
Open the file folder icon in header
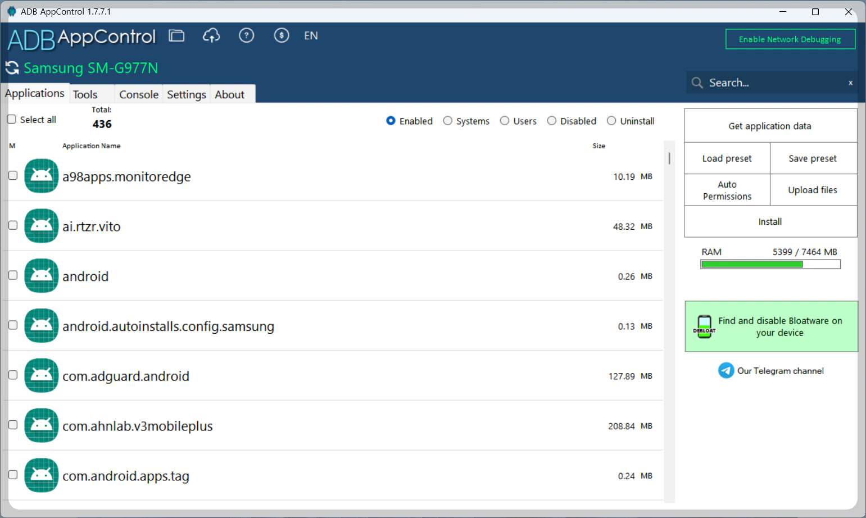coord(176,36)
